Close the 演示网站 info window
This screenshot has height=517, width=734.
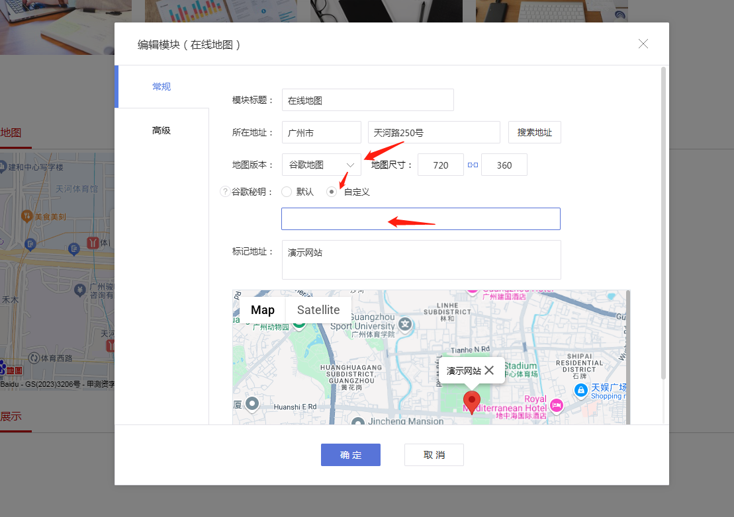489,370
